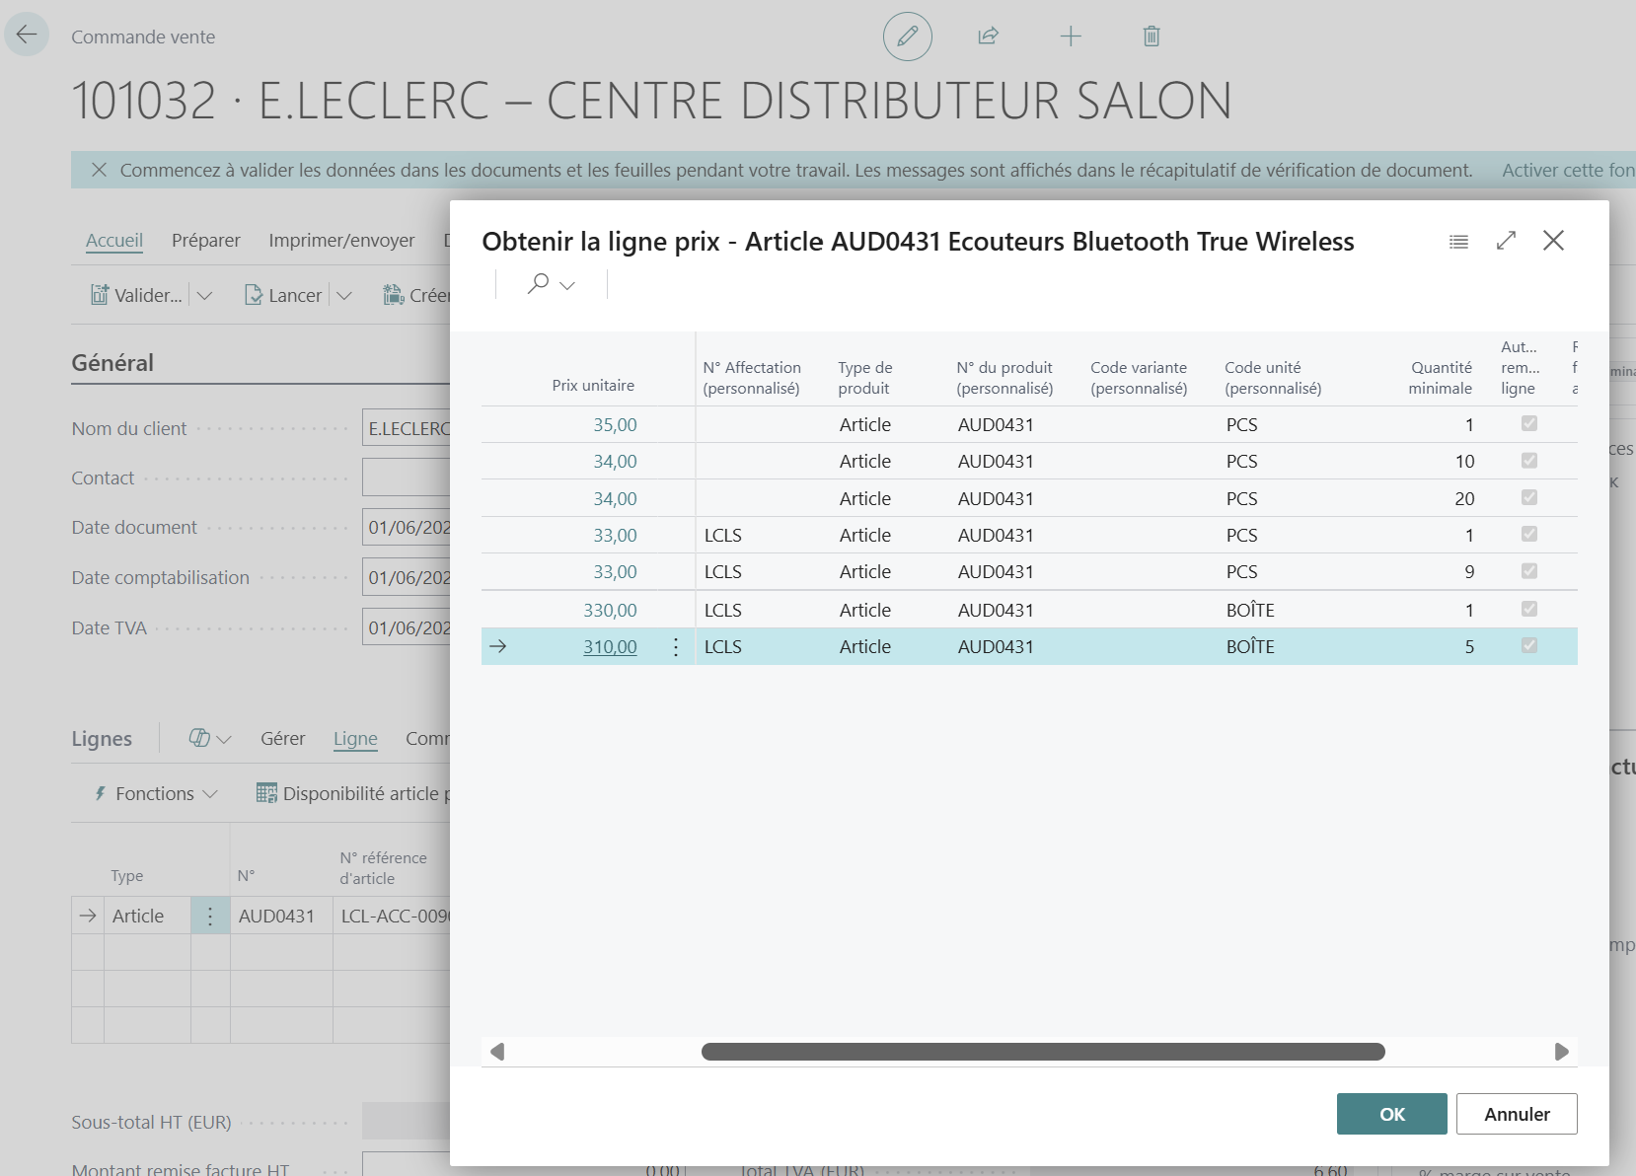Open the Accueil tab

pos(114,240)
